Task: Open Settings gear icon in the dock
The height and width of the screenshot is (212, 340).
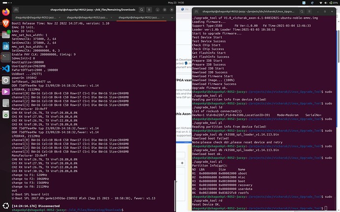Action: point(6,80)
